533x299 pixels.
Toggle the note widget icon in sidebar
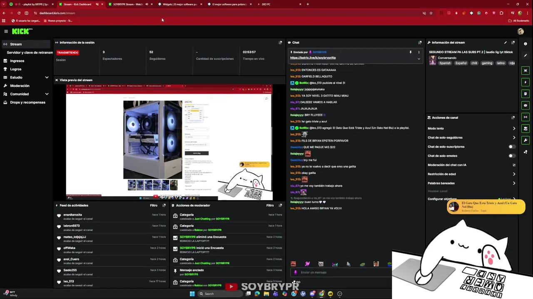526,94
